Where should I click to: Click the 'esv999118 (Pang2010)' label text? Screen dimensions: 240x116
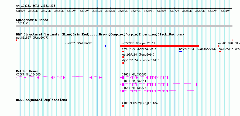pos(138,55)
